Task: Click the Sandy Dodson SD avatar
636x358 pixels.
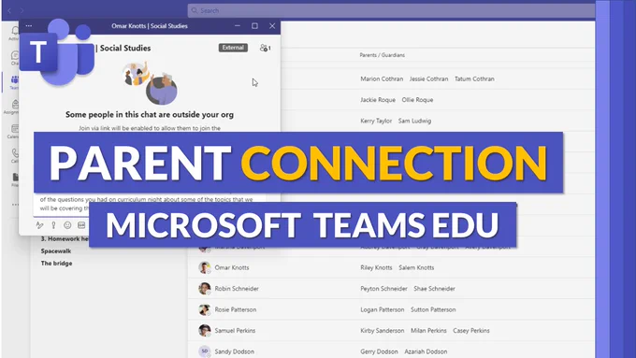Action: click(204, 351)
